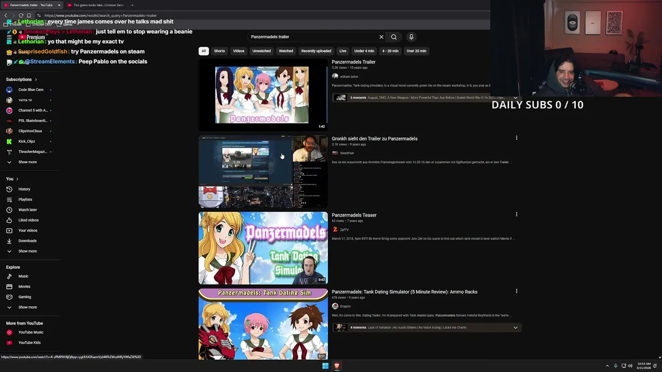Expand Show more under You section
The height and width of the screenshot is (372, 662).
click(27, 251)
